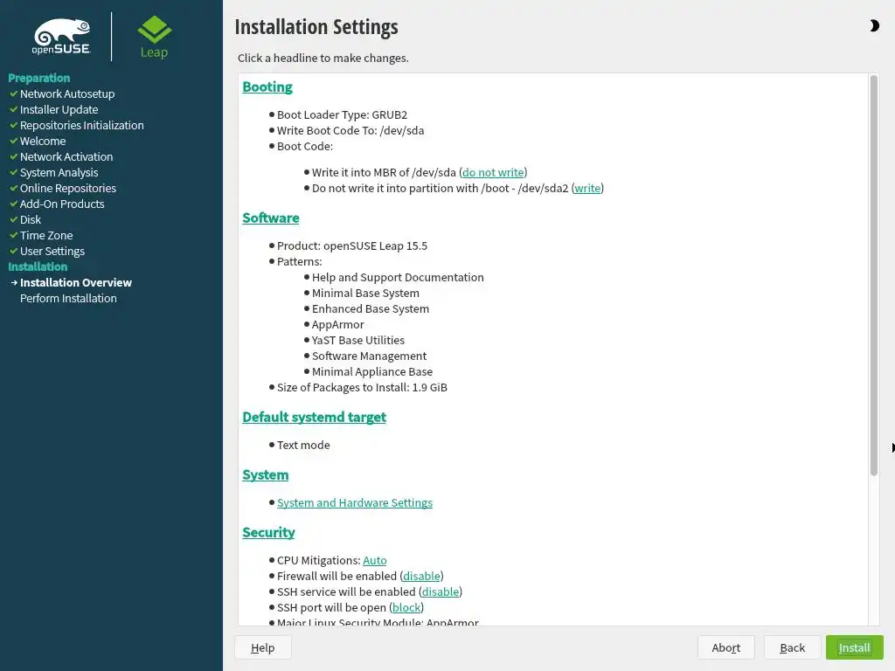Select Online Repositories sidebar step
Image resolution: width=895 pixels, height=671 pixels.
pos(68,189)
